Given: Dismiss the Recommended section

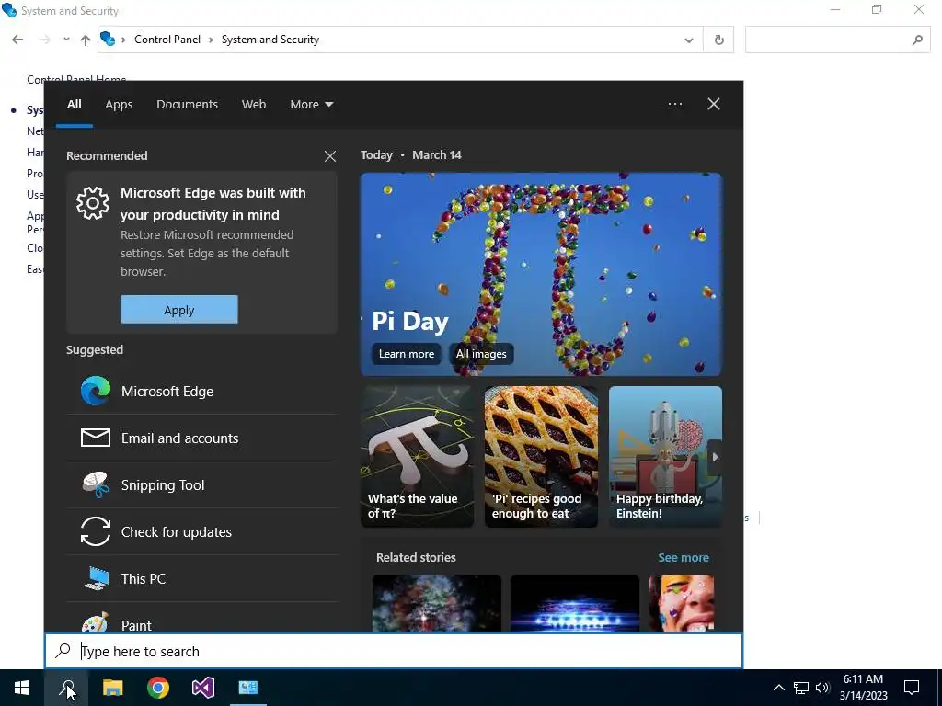Looking at the screenshot, I should pyautogui.click(x=330, y=156).
